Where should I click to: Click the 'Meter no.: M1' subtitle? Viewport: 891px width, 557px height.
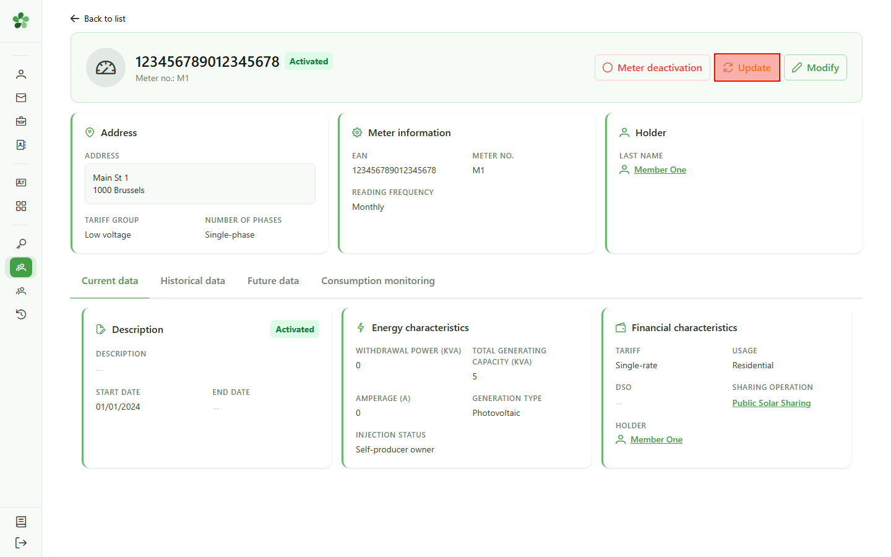click(162, 78)
